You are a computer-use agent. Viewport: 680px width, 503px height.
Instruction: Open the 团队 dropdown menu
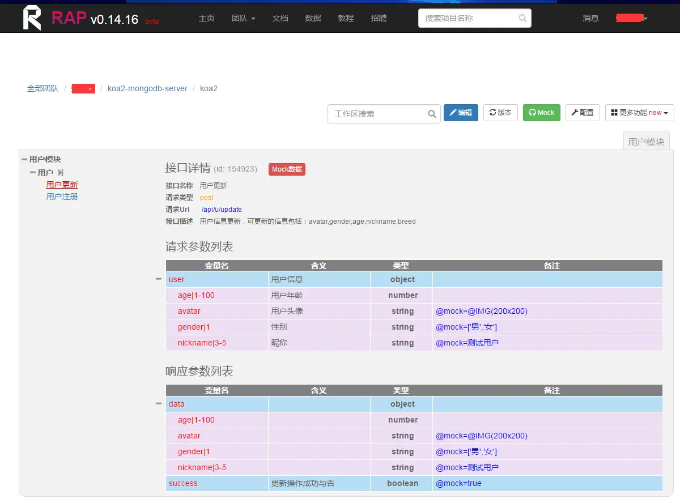tap(244, 18)
